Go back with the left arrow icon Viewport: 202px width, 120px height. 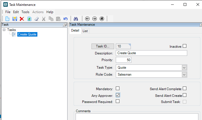point(87,19)
